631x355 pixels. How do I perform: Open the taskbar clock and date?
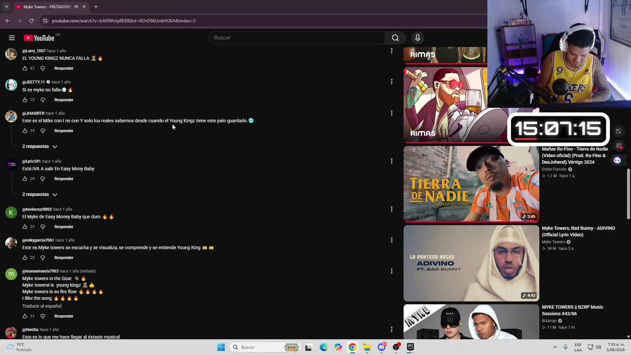click(x=616, y=347)
